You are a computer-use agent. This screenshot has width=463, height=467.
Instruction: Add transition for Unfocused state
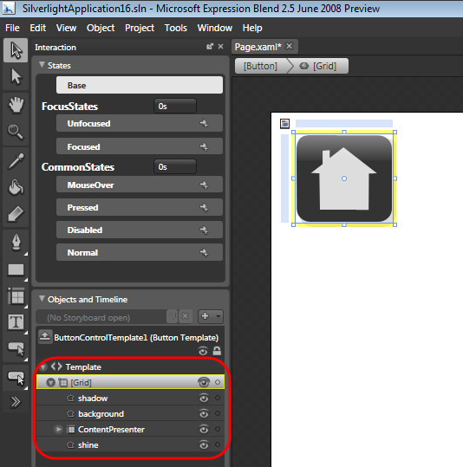205,123
